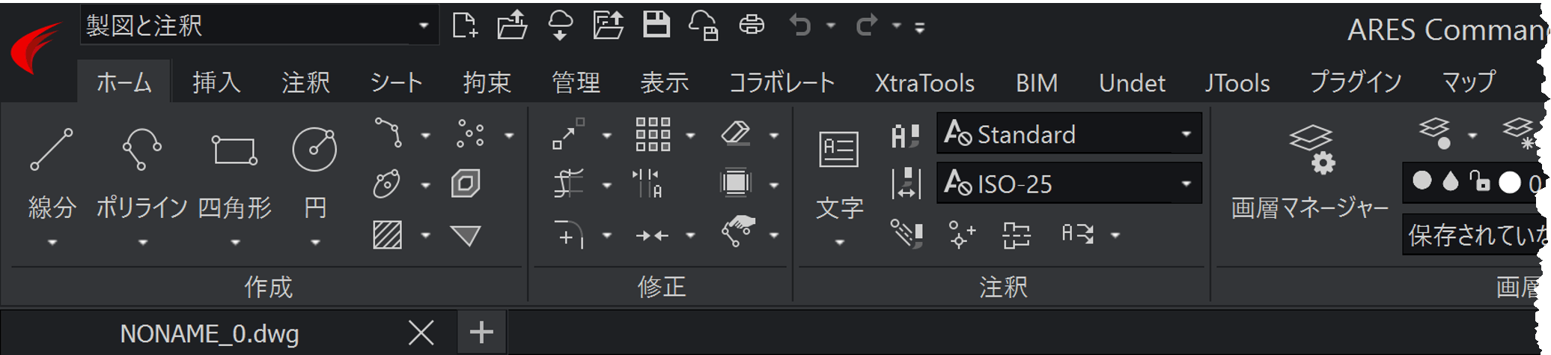Click the red ARES application logo button
This screenshot has height=355, width=1551.
click(36, 47)
